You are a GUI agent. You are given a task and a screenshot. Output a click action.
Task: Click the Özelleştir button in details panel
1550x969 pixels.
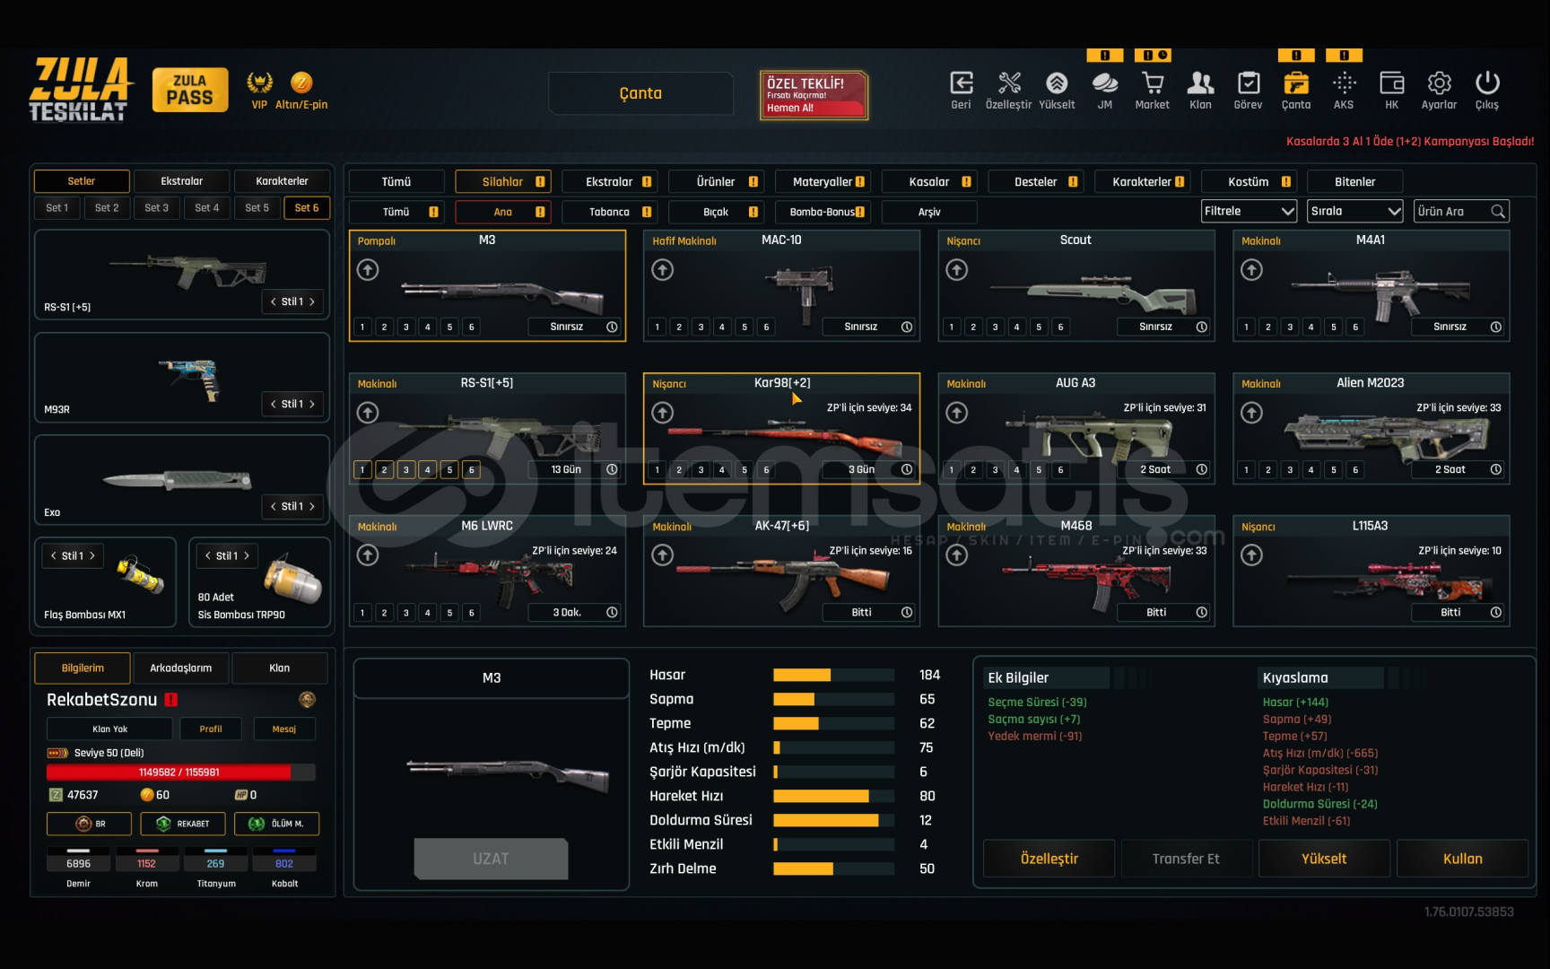click(1049, 859)
